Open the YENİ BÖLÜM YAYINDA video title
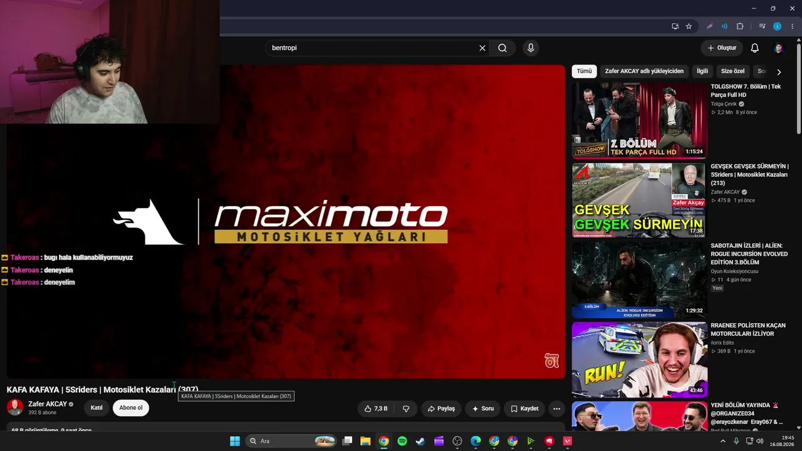The image size is (802, 451). (747, 413)
